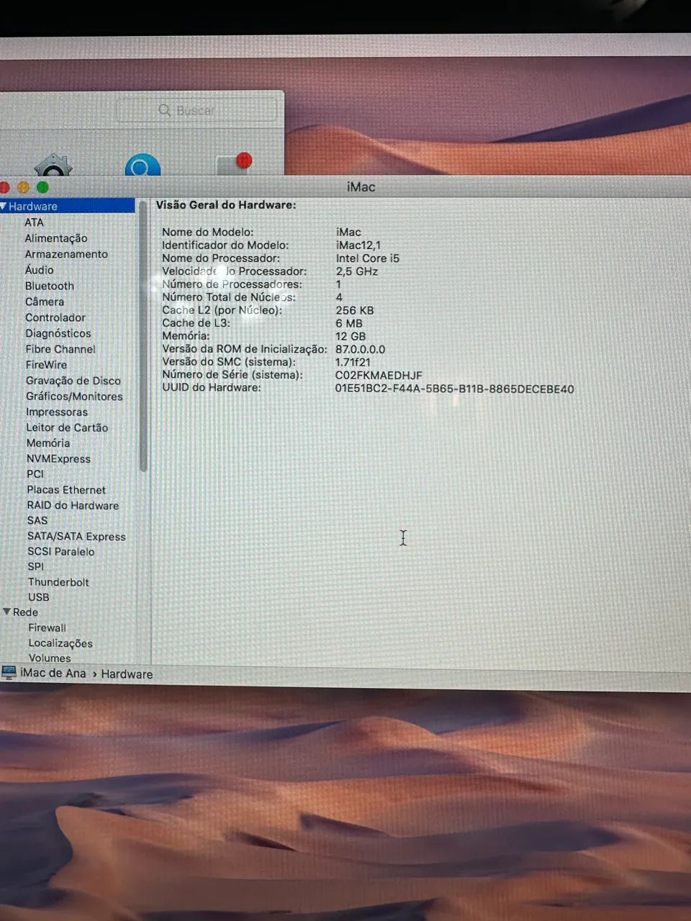Collapse the Hardware disclosure triangle

click(4, 207)
